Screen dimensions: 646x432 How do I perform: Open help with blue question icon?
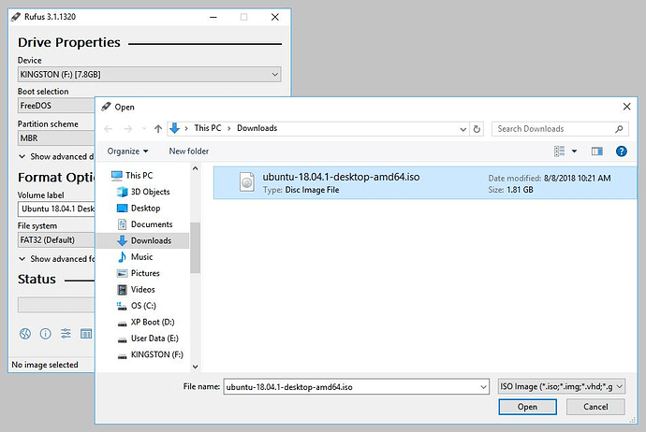tap(622, 151)
